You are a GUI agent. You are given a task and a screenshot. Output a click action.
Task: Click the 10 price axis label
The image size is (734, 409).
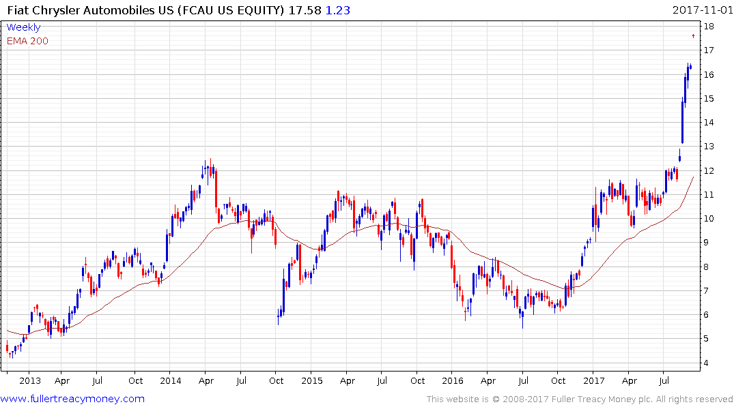(x=709, y=219)
